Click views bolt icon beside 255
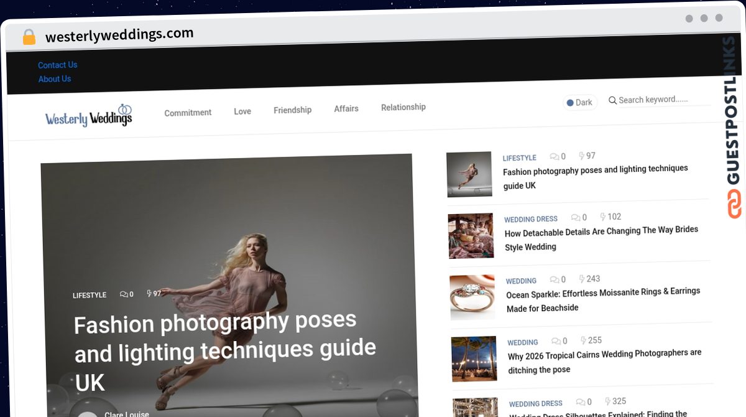746x417 pixels. pos(583,340)
